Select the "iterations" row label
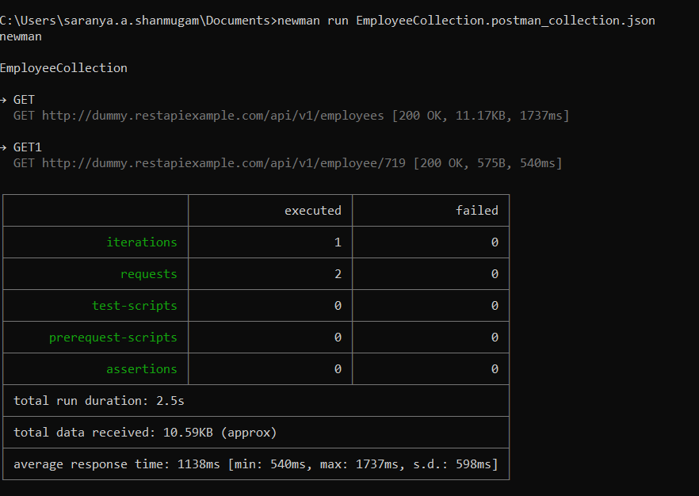Image resolution: width=699 pixels, height=496 pixels. coord(142,242)
